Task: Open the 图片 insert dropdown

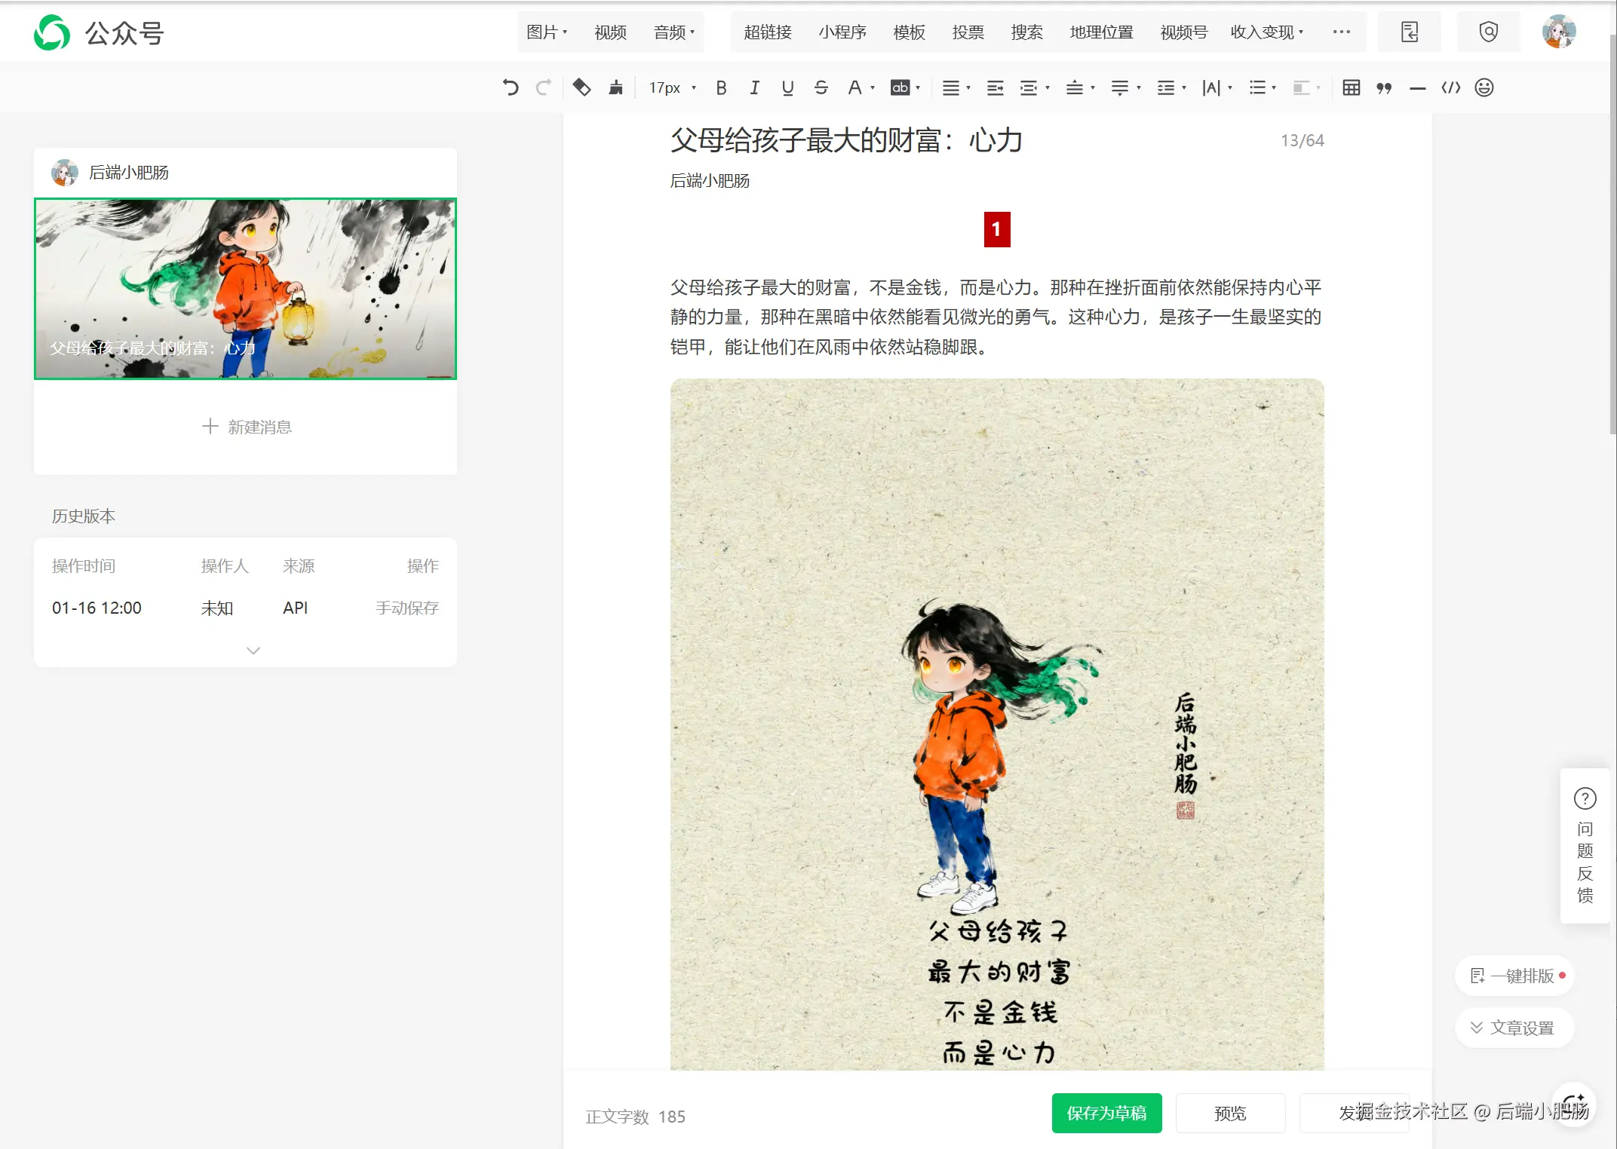Action: [546, 32]
